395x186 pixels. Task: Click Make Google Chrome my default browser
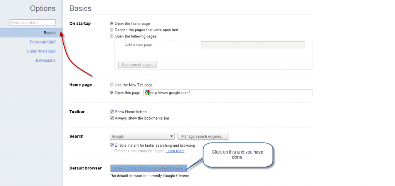point(149,168)
